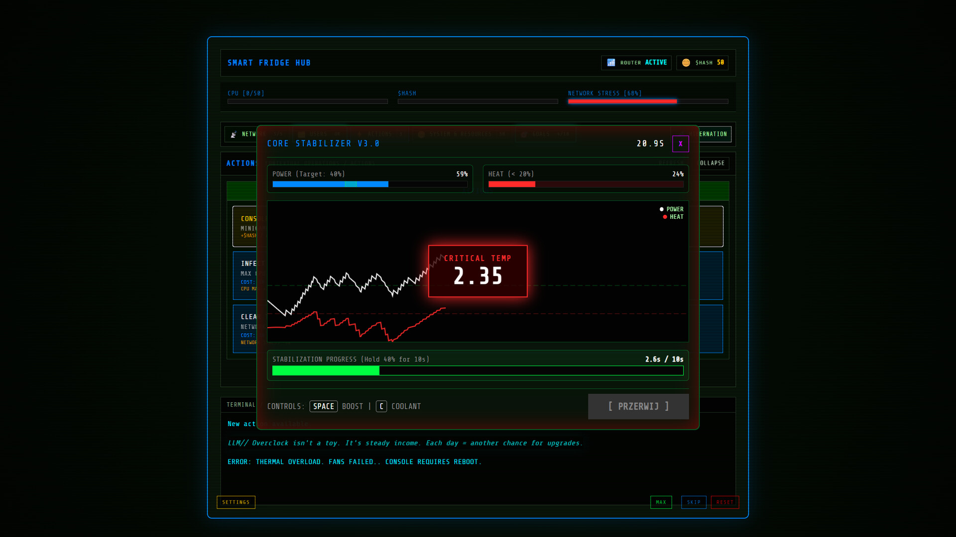The height and width of the screenshot is (537, 956).
Task: Click the white Power legend dot
Action: (661, 209)
